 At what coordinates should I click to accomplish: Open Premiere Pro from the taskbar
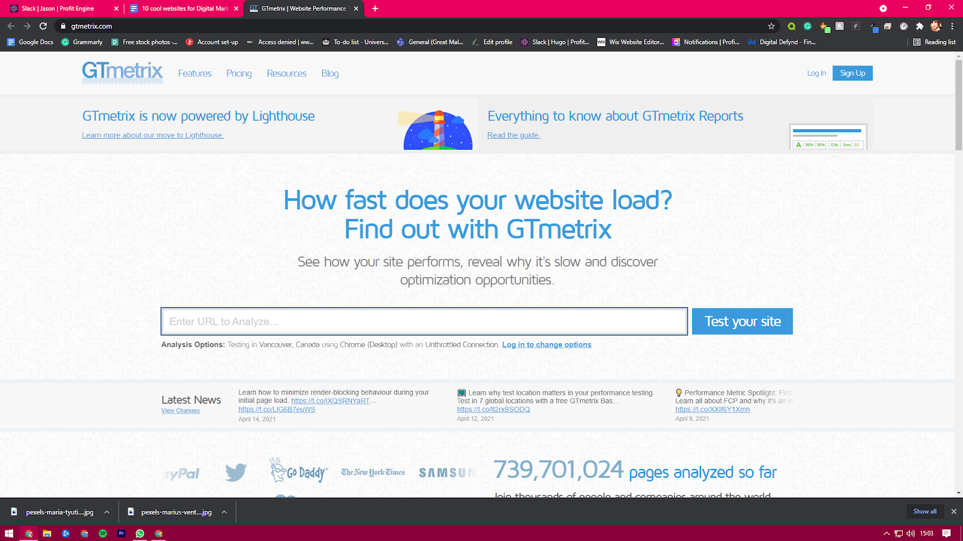tap(122, 533)
